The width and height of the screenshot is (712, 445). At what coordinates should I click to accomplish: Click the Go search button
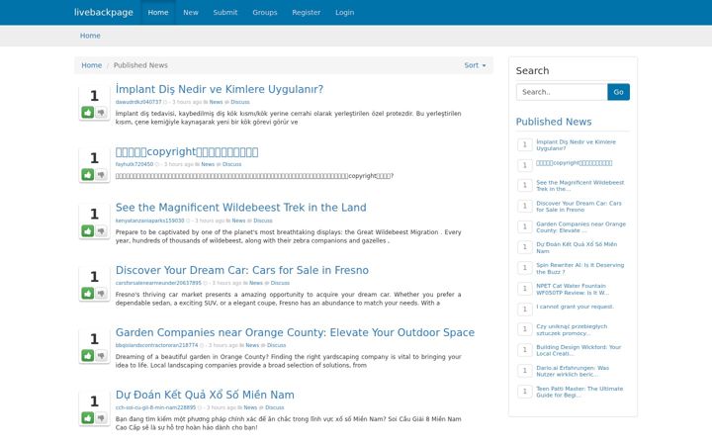618,92
